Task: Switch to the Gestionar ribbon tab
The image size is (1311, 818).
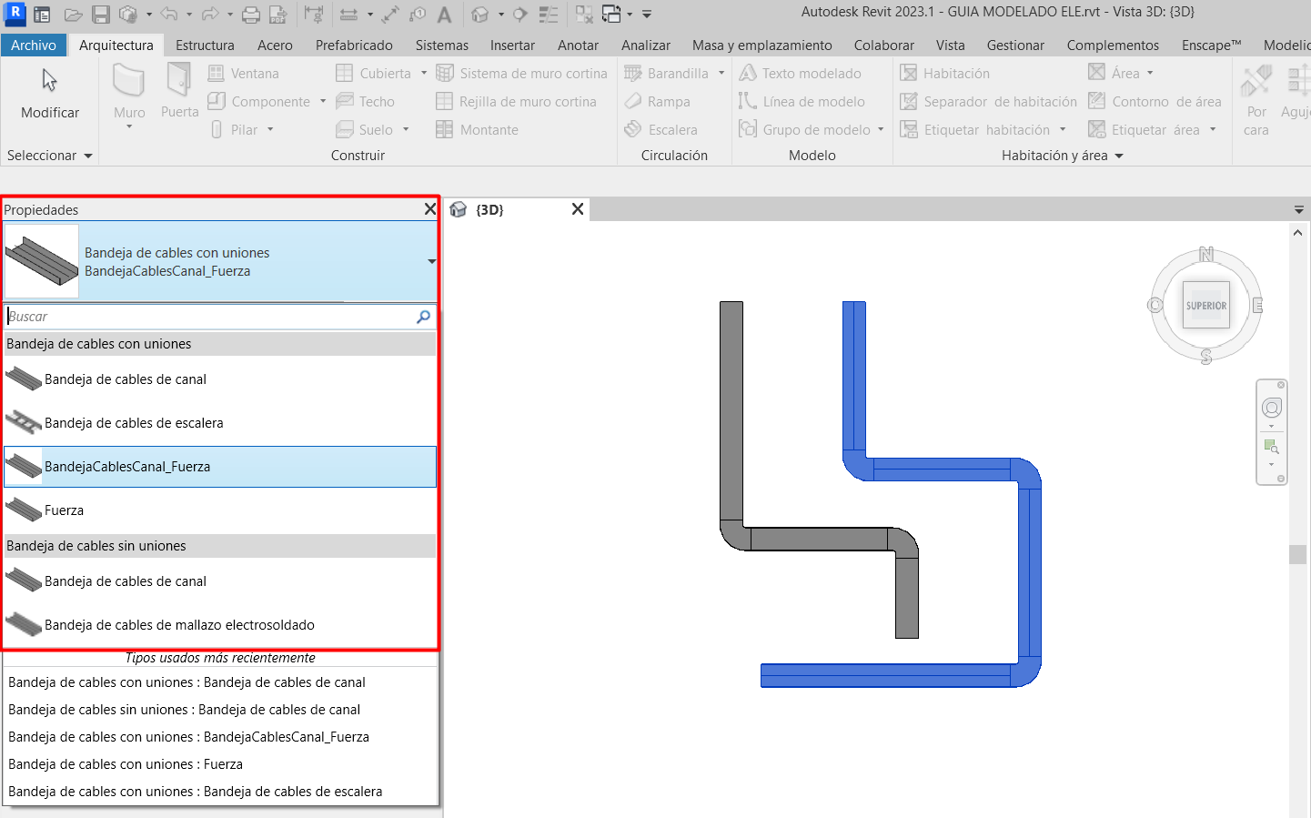Action: pyautogui.click(x=1015, y=45)
